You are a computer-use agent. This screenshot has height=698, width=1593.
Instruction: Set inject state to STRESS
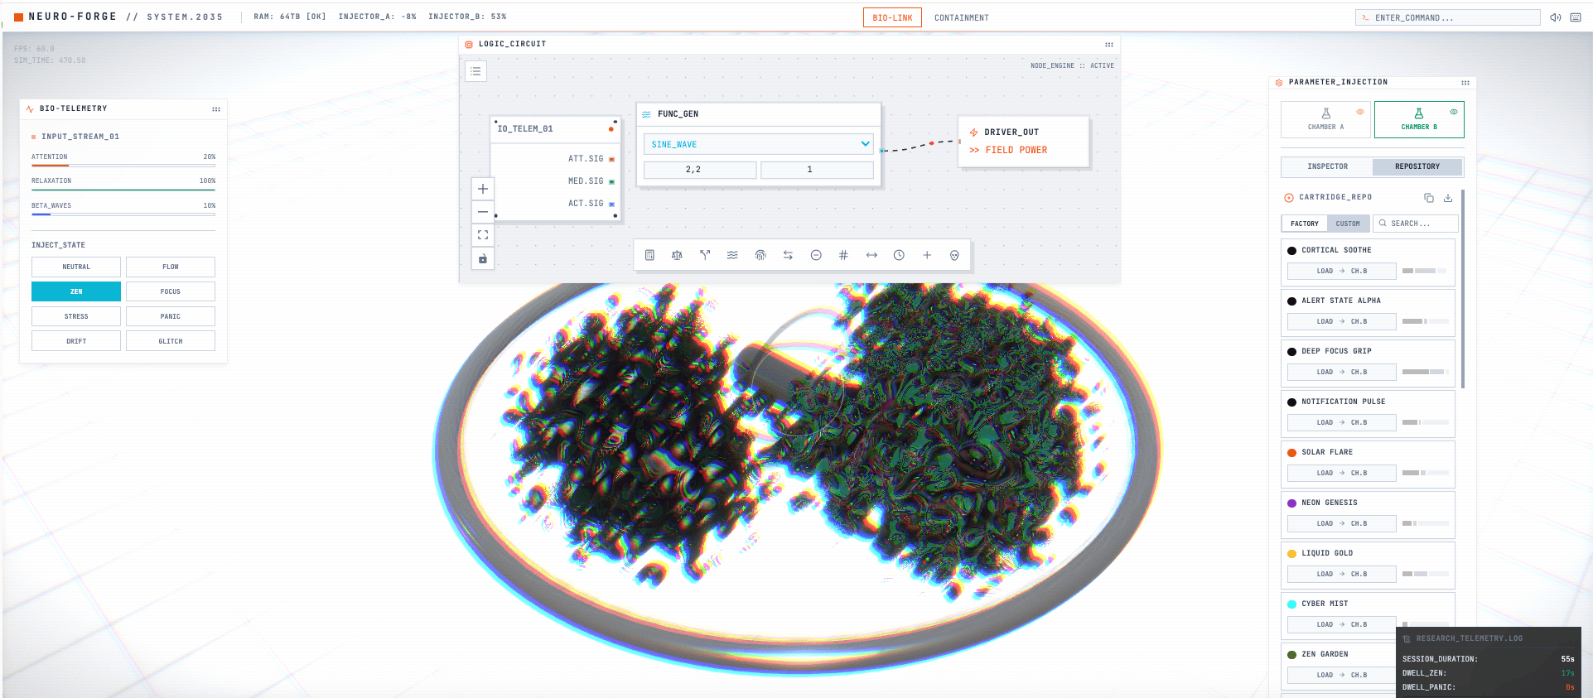point(76,316)
